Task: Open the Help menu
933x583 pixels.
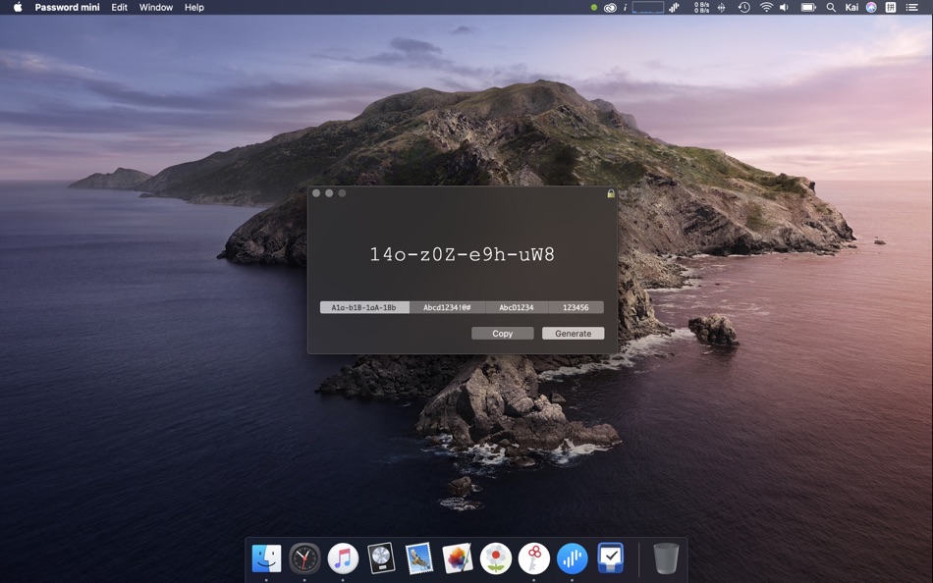Action: tap(194, 7)
